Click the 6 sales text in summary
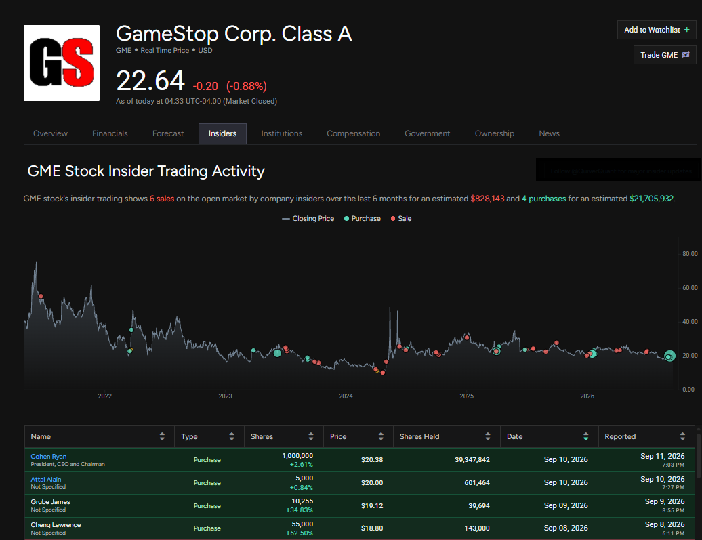The image size is (702, 540). (162, 199)
